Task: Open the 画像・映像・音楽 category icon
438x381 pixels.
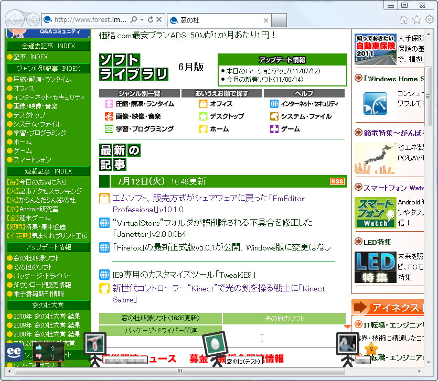Action: pos(109,116)
